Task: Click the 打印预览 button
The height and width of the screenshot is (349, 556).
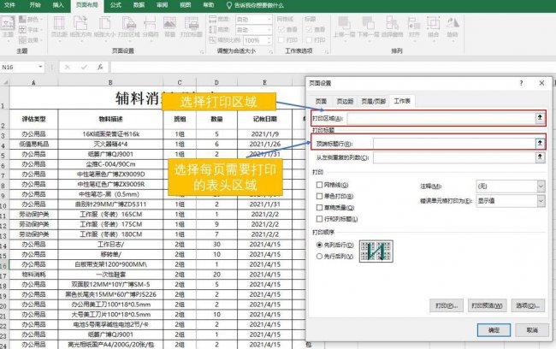Action: point(487,305)
